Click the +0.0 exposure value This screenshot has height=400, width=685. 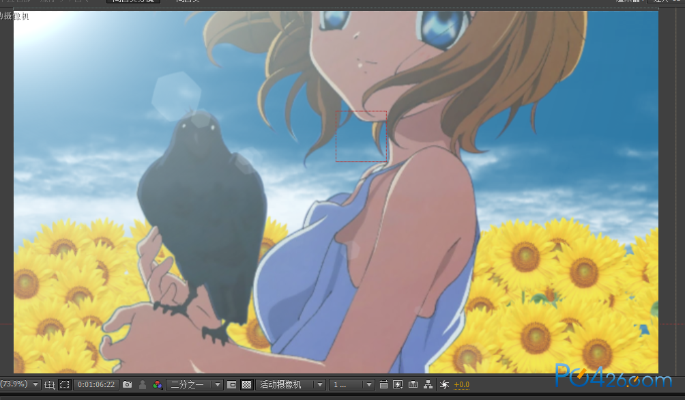click(462, 385)
